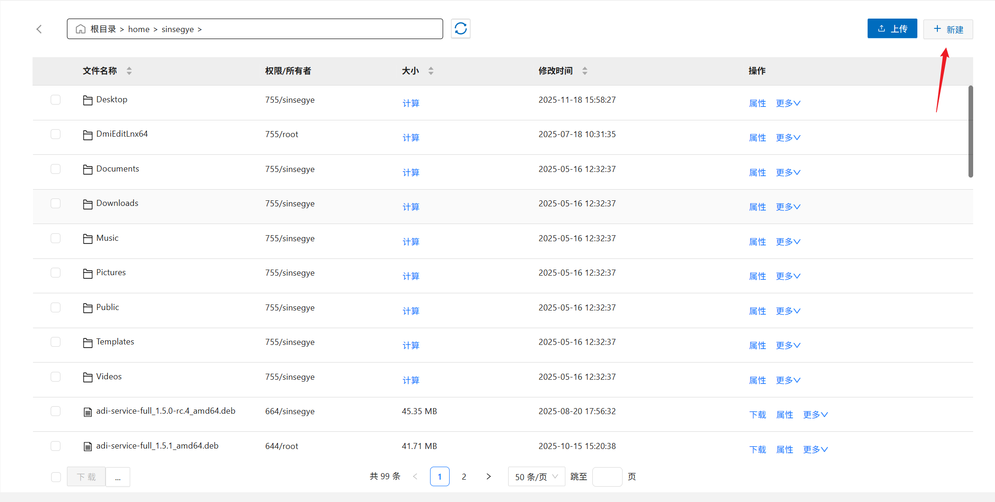
Task: Click the adi-service-full_1.5.1 deb file icon
Action: click(x=87, y=447)
